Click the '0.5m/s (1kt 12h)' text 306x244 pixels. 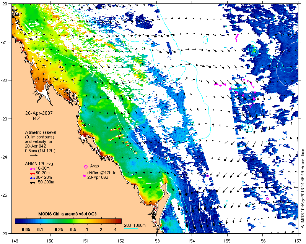pos(40,151)
